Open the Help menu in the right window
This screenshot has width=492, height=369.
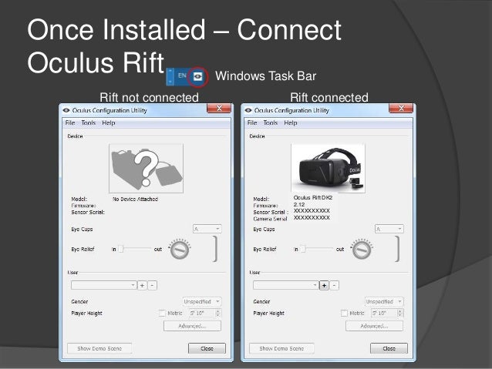pos(291,123)
